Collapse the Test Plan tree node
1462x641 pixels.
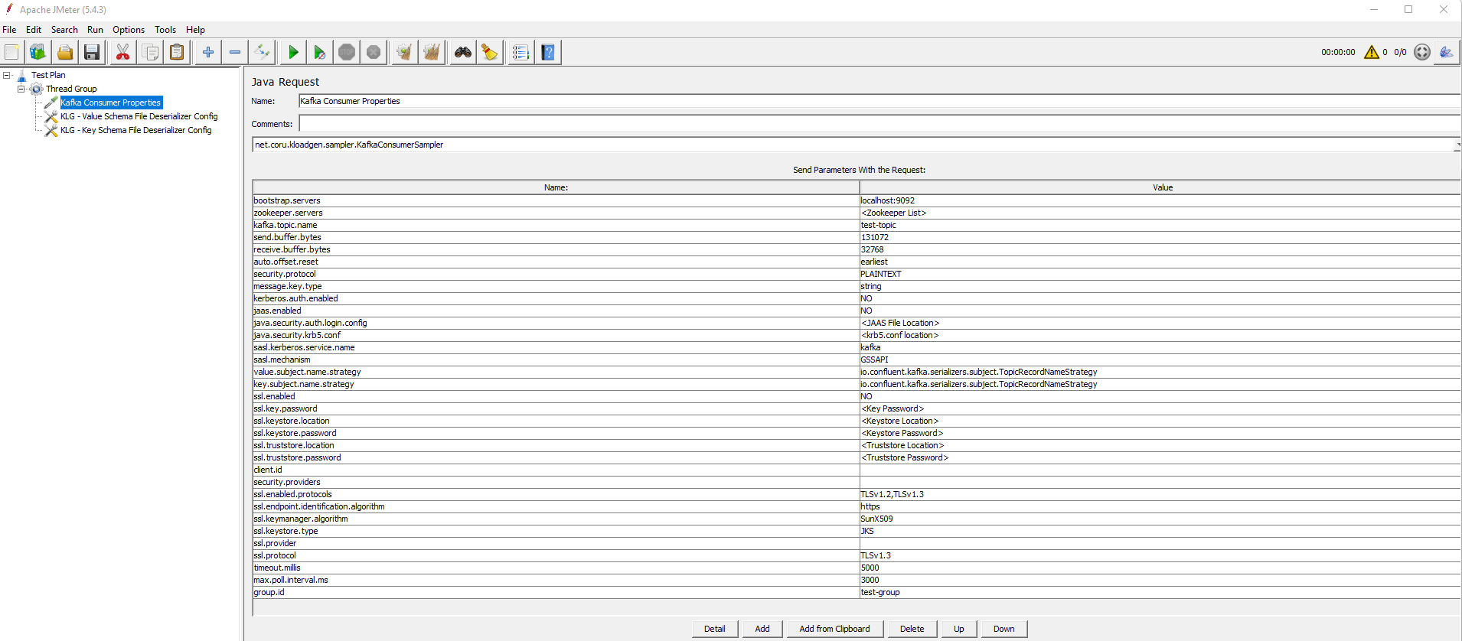click(x=7, y=75)
